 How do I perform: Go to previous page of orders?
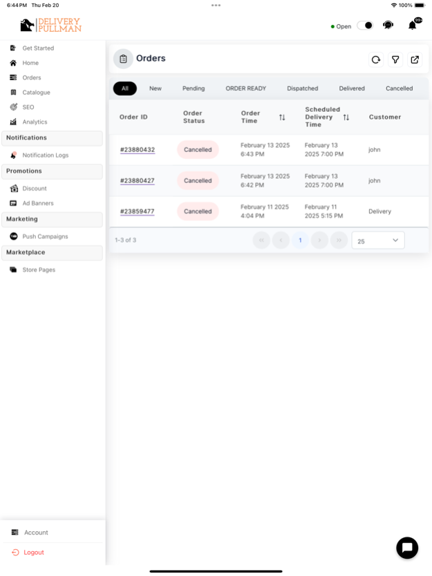pyautogui.click(x=281, y=240)
